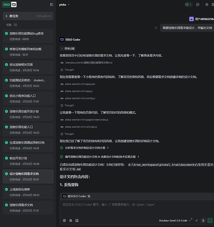Expand the first Thought entry
The height and width of the screenshot is (227, 214).
67,70
